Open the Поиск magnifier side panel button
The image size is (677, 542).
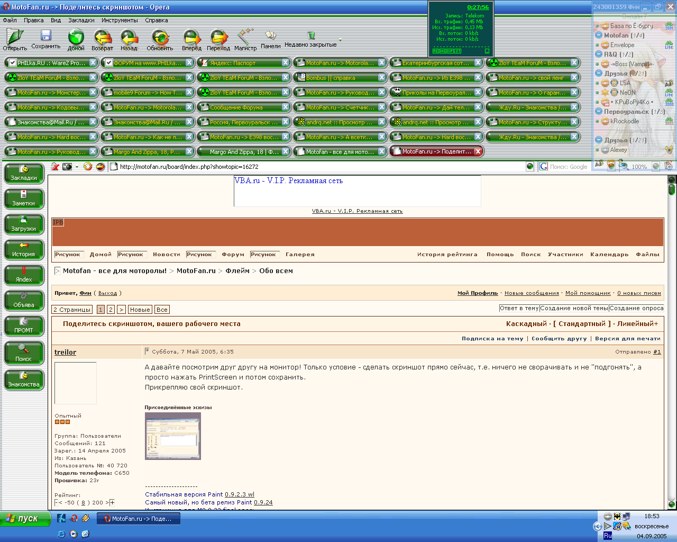[24, 354]
